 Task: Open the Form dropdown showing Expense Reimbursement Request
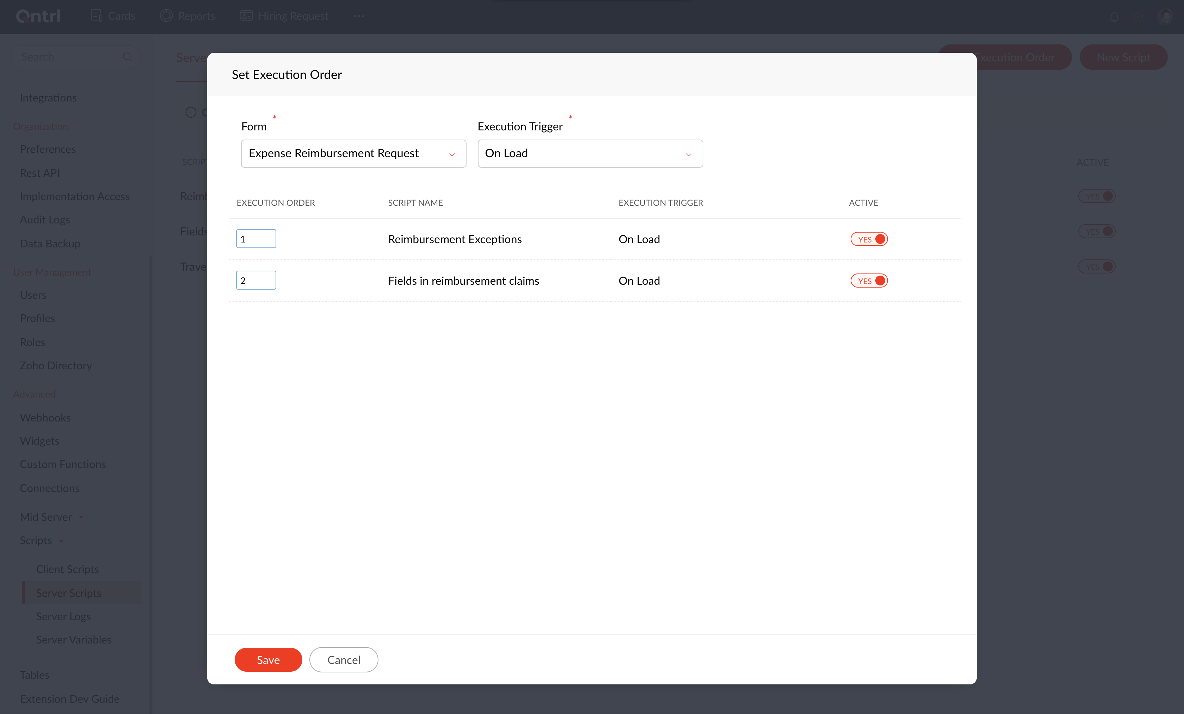[x=353, y=154]
